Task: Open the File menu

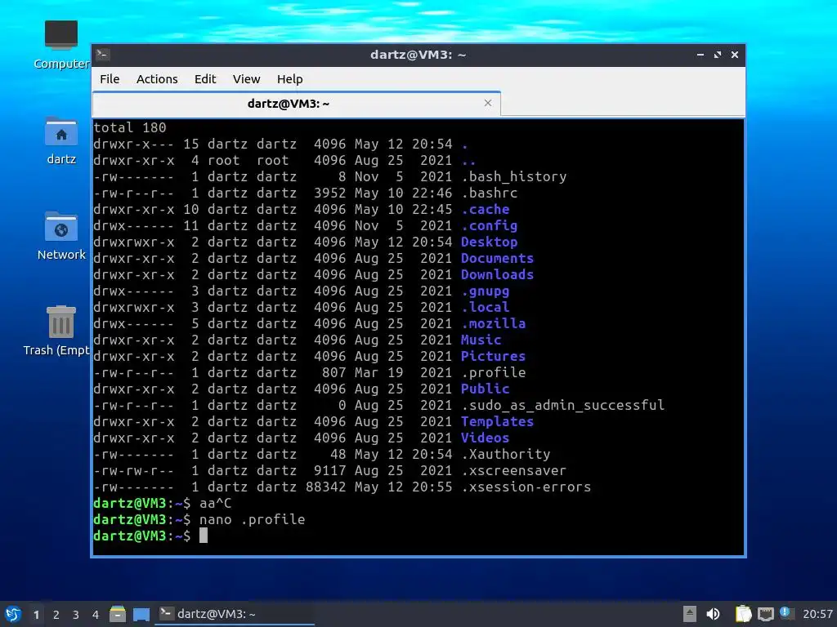Action: pyautogui.click(x=110, y=79)
